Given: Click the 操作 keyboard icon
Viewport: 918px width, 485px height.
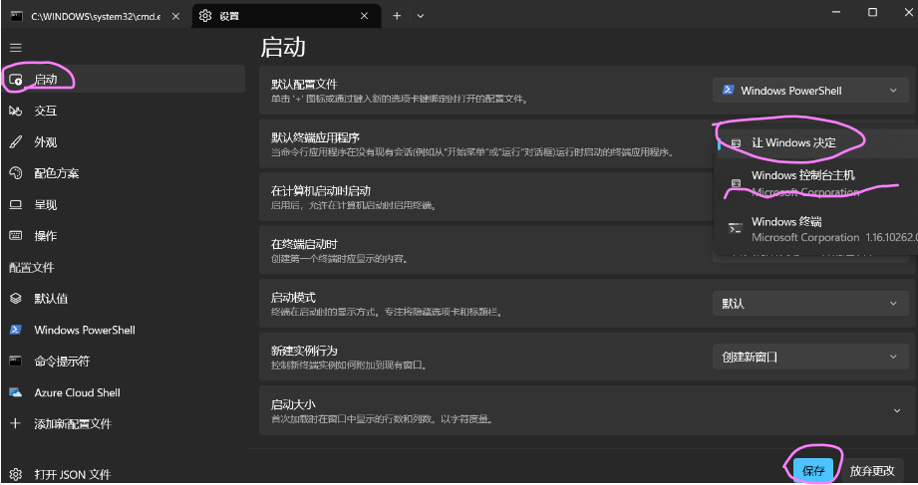Looking at the screenshot, I should pyautogui.click(x=16, y=236).
